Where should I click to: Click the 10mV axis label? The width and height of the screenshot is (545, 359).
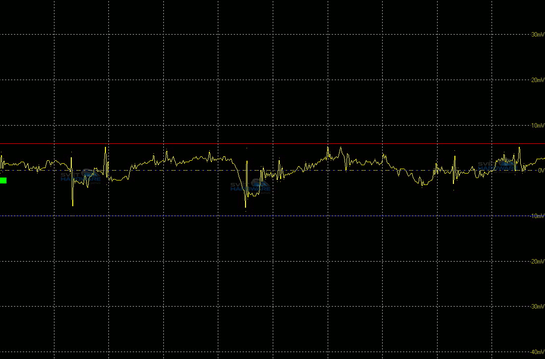538,126
